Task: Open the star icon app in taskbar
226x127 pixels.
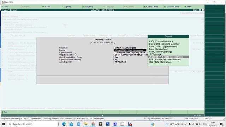Action: tap(100, 124)
